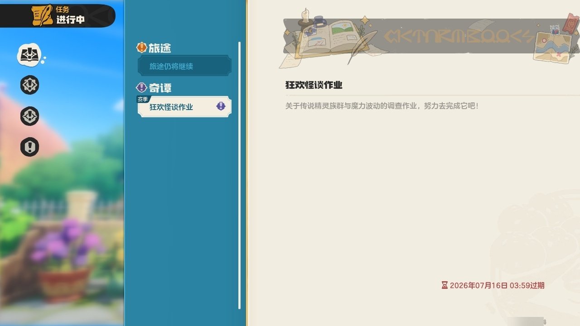Click purple marker icon on 狂欢怪谈作业 entry
The height and width of the screenshot is (326, 580).
pyautogui.click(x=221, y=106)
